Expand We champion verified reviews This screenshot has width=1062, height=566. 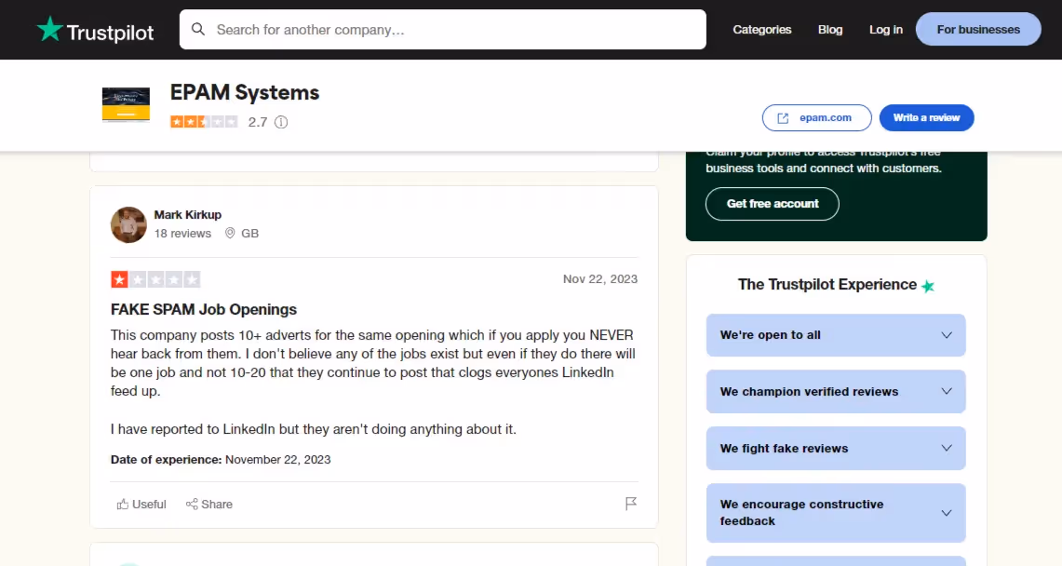click(836, 391)
